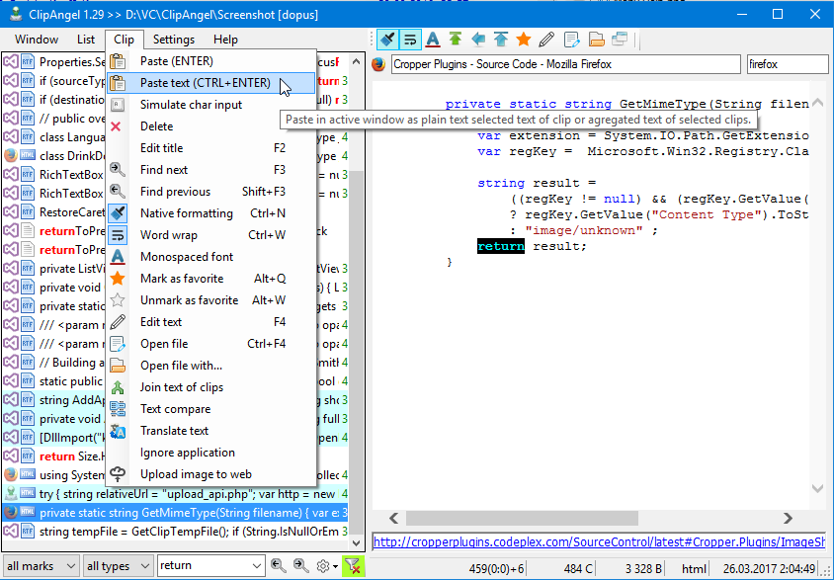Screen dimensions: 834x580
Task: Toggle Monospaced font in the Clip menu
Action: (x=211, y=257)
